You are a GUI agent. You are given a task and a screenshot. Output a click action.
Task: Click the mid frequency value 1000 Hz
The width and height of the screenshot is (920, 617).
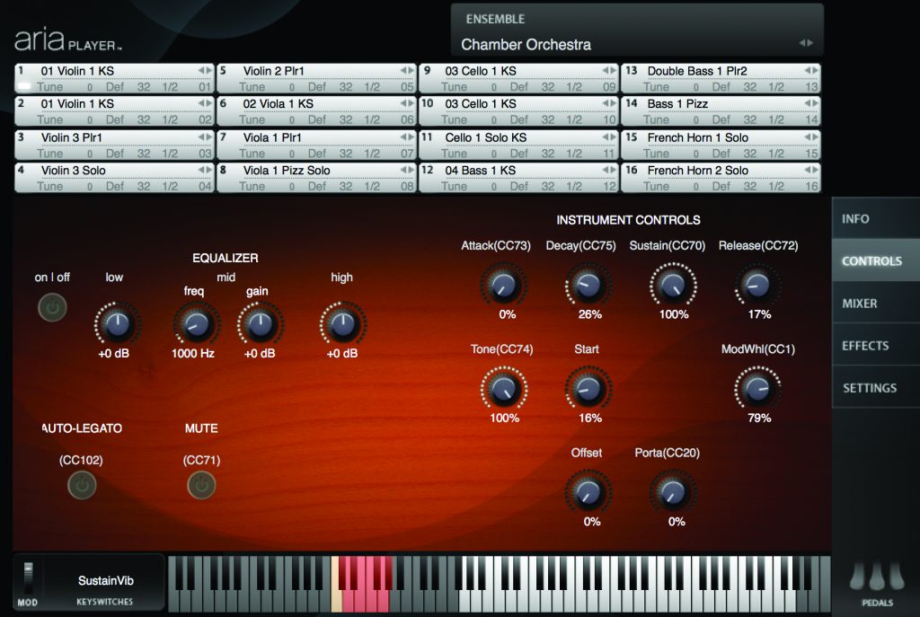193,354
